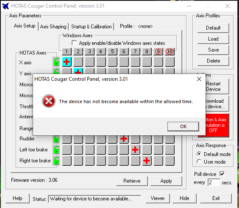Image resolution: width=239 pixels, height=208 pixels.
Task: Click the Retrieve button
Action: (x=132, y=181)
